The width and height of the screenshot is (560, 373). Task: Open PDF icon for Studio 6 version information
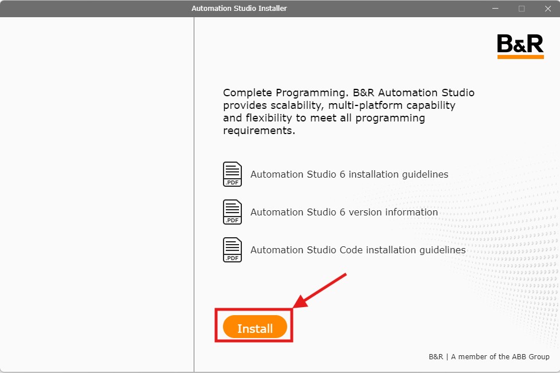tap(233, 212)
